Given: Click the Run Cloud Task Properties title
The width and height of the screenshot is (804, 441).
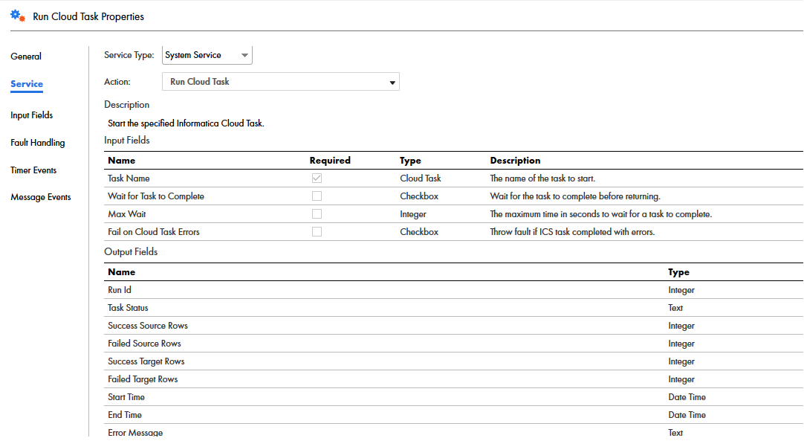Looking at the screenshot, I should (88, 16).
